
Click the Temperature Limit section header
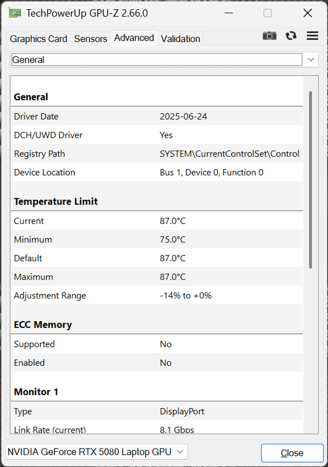(56, 201)
